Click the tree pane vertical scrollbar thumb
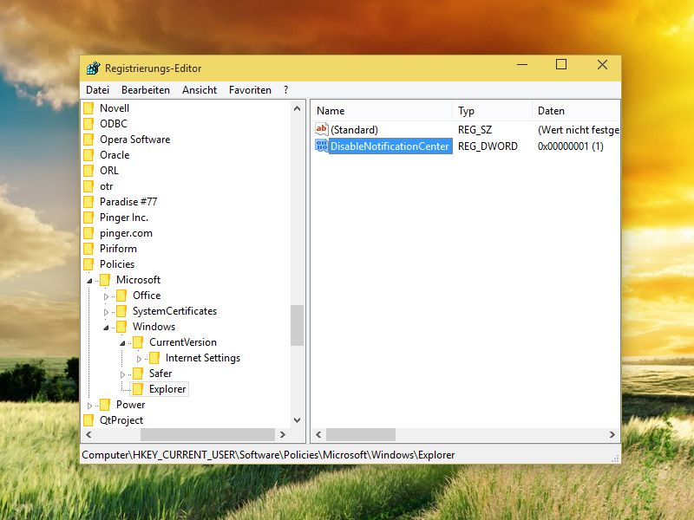Viewport: 694px width, 520px height. (x=297, y=325)
